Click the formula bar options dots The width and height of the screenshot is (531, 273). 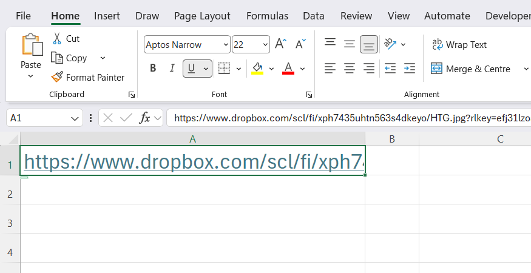[x=90, y=118]
